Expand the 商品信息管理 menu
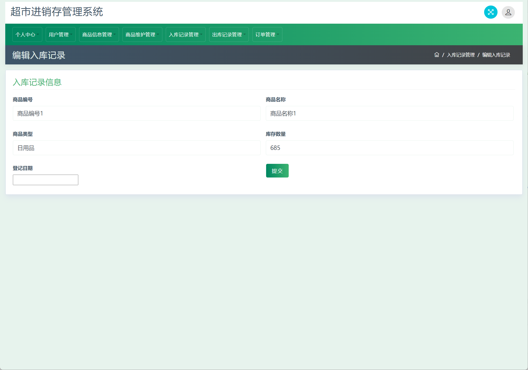Screen dimensions: 528x370 click(99, 34)
